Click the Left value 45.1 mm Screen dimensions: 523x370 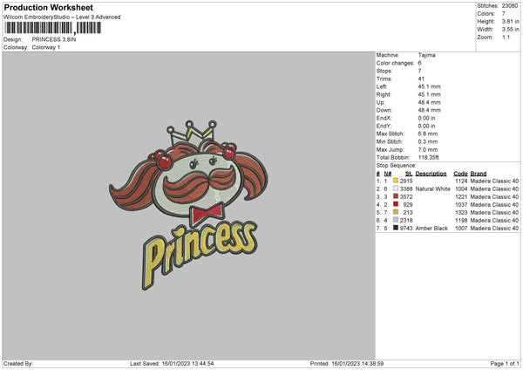[x=429, y=86]
